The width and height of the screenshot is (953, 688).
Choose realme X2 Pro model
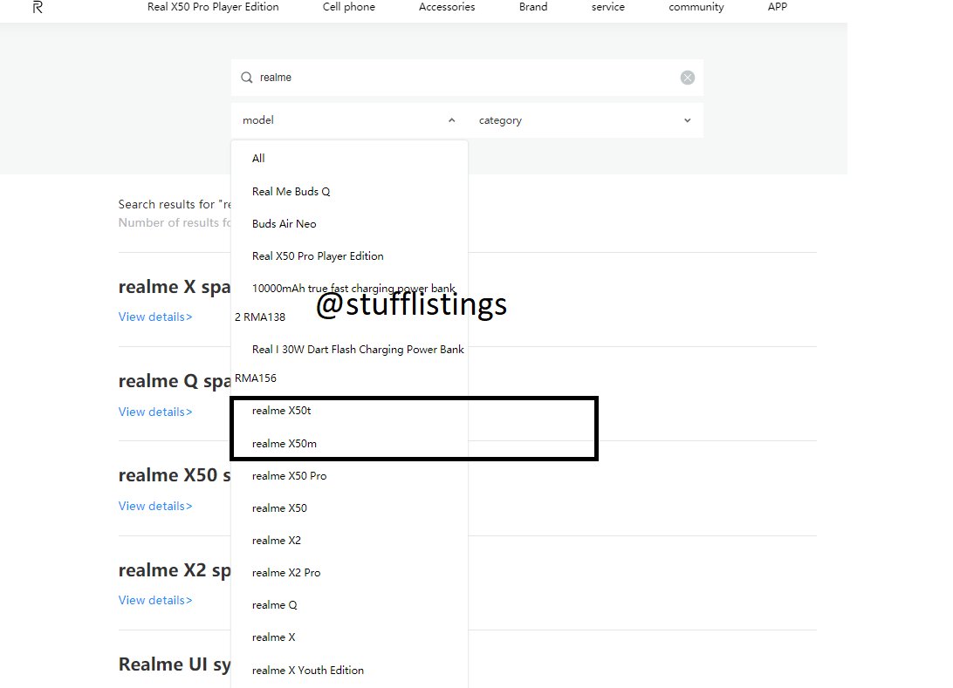286,573
